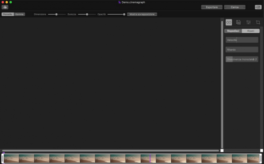Choose the Ripeti loop mode
264x164 pixels.
(251, 31)
